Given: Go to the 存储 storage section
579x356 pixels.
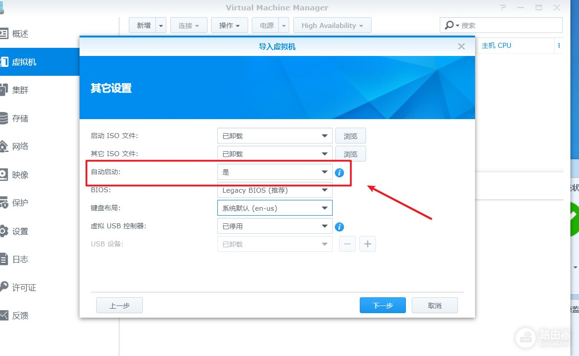Looking at the screenshot, I should coord(40,118).
